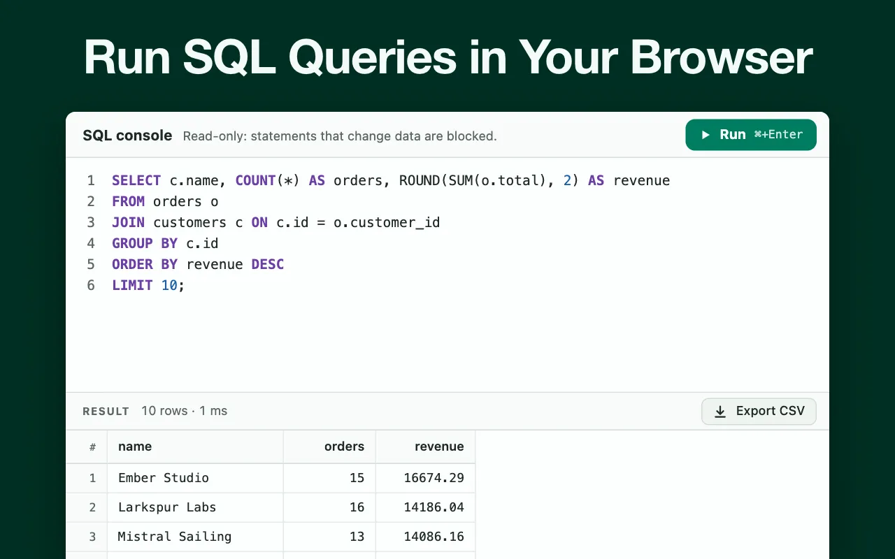895x559 pixels.
Task: Click the SELECT line in the SQL editor
Action: tap(391, 180)
